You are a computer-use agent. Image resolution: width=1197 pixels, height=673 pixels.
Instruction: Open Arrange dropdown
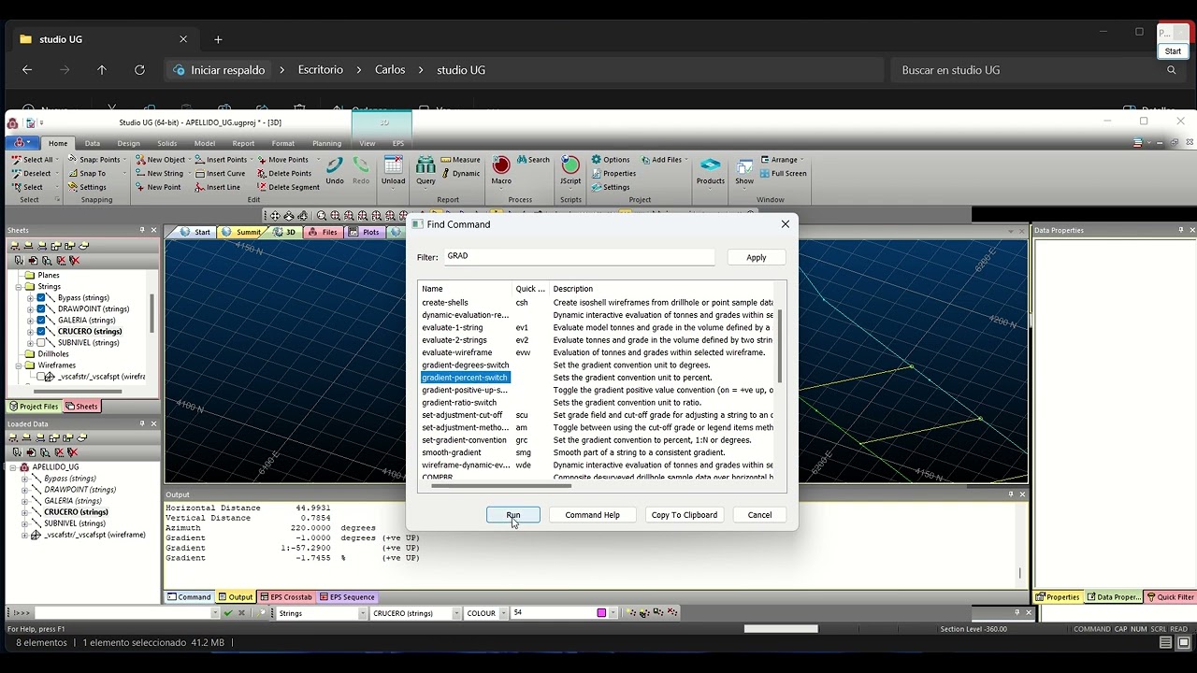(802, 160)
